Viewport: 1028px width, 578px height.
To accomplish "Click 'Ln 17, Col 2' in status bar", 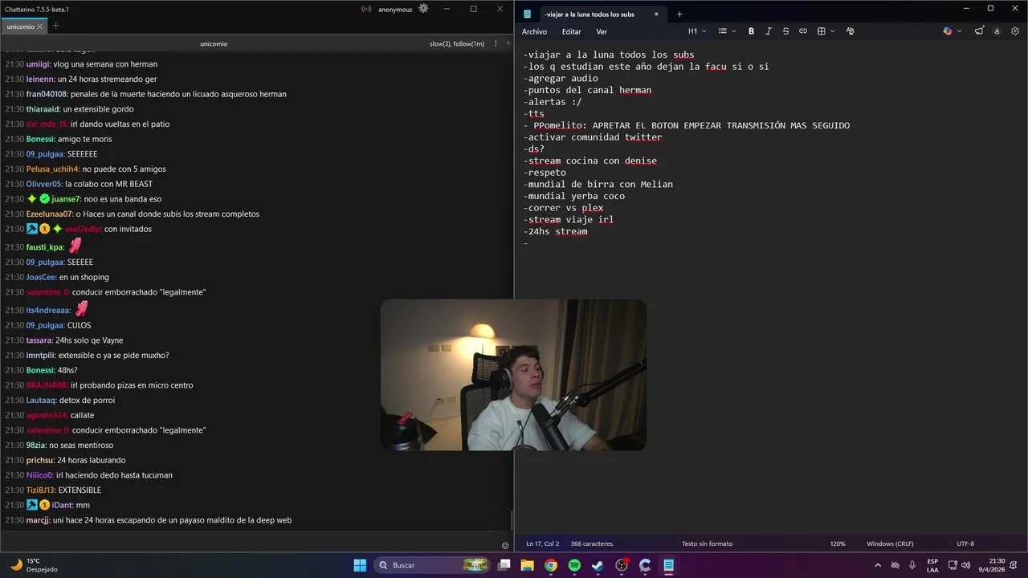I will [x=543, y=543].
